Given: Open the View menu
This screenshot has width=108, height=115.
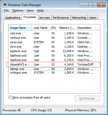Looking at the screenshot, I should tap(30, 10).
